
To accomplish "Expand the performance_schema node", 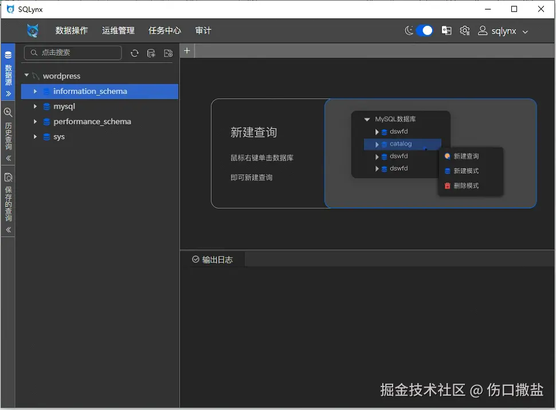I will (x=35, y=121).
